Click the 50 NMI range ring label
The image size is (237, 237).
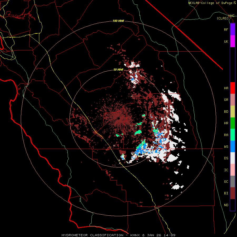click(118, 70)
